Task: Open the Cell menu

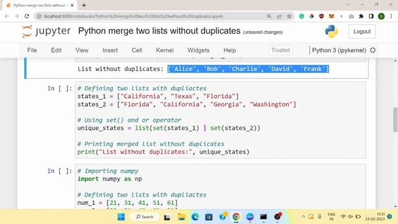Action: click(x=137, y=50)
